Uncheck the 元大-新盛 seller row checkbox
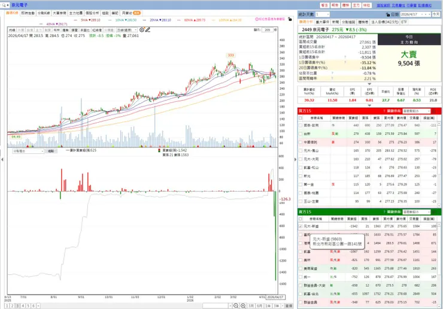This screenshot has height=309, width=443. [301, 226]
